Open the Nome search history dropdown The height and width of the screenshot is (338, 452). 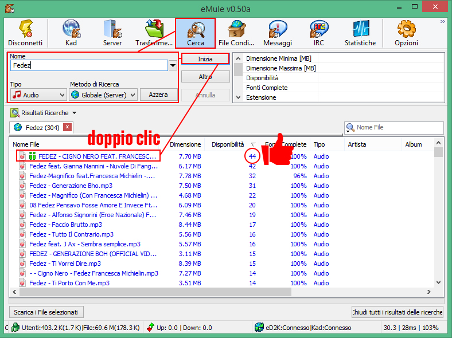pyautogui.click(x=173, y=65)
